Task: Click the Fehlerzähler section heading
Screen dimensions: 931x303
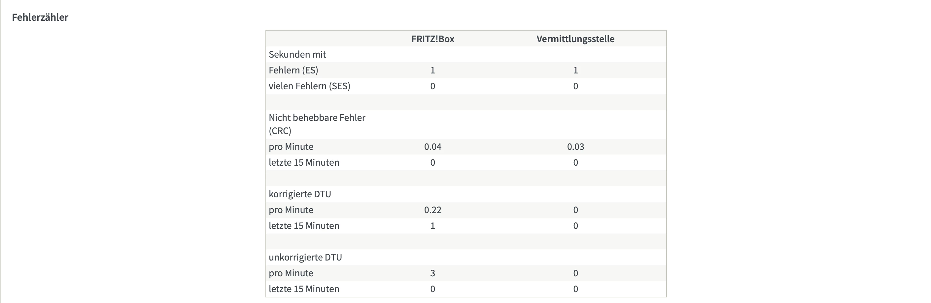Action: point(40,17)
